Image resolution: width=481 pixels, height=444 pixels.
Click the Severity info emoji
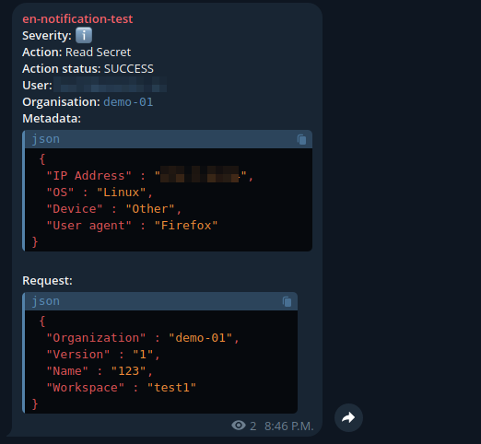84,35
